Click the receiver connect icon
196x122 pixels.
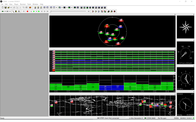point(3,11)
